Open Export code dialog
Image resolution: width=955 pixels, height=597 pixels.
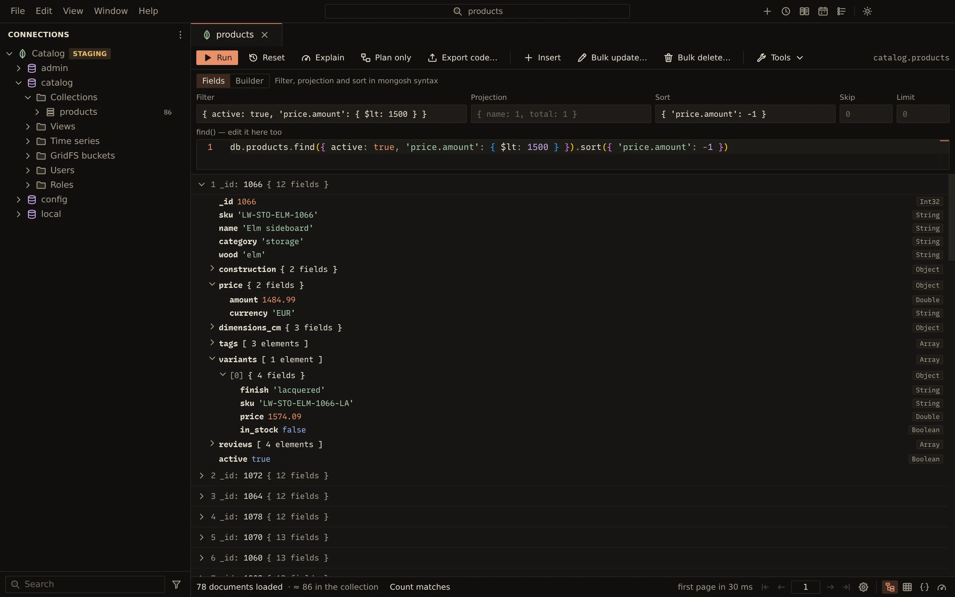tap(463, 58)
